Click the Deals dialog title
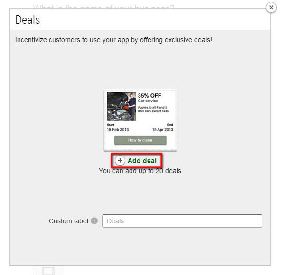 coord(28,20)
